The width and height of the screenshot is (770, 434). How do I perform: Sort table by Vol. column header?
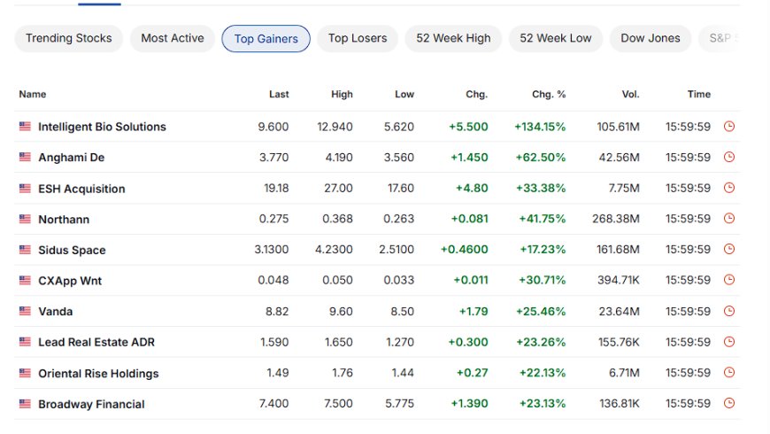point(630,94)
